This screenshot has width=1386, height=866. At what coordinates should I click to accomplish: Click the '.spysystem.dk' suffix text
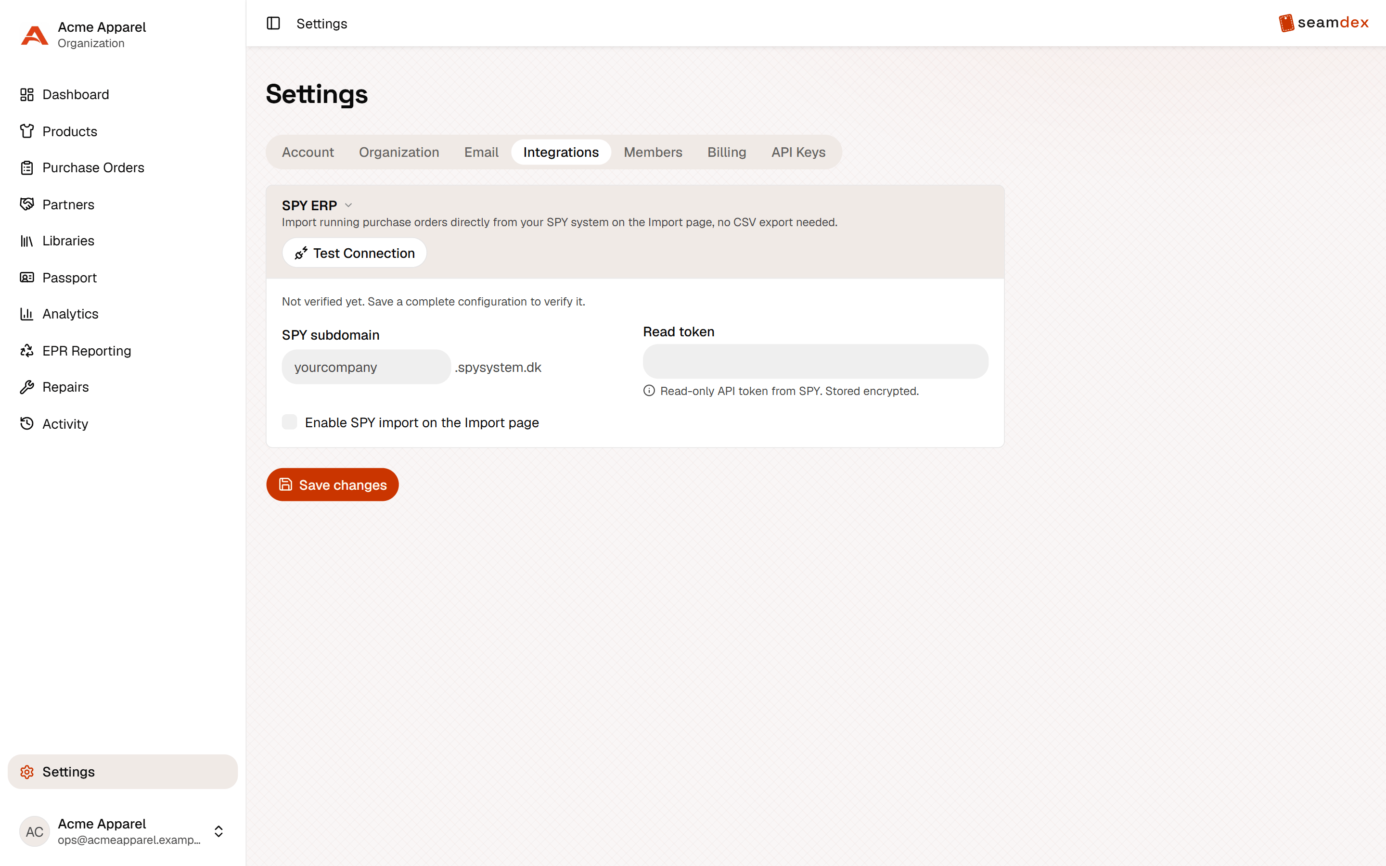(x=498, y=367)
